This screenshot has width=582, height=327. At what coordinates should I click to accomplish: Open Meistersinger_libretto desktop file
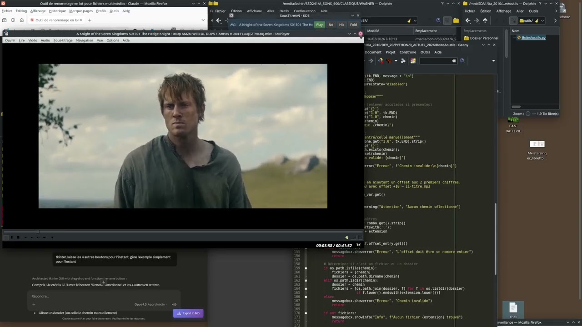pos(537,150)
